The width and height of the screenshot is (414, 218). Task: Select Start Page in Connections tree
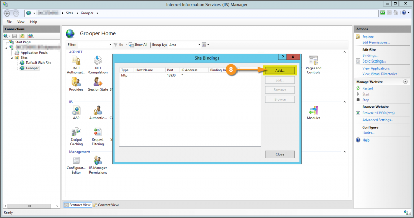point(23,42)
